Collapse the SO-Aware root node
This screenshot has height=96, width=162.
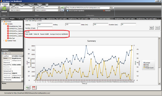coord(2,21)
